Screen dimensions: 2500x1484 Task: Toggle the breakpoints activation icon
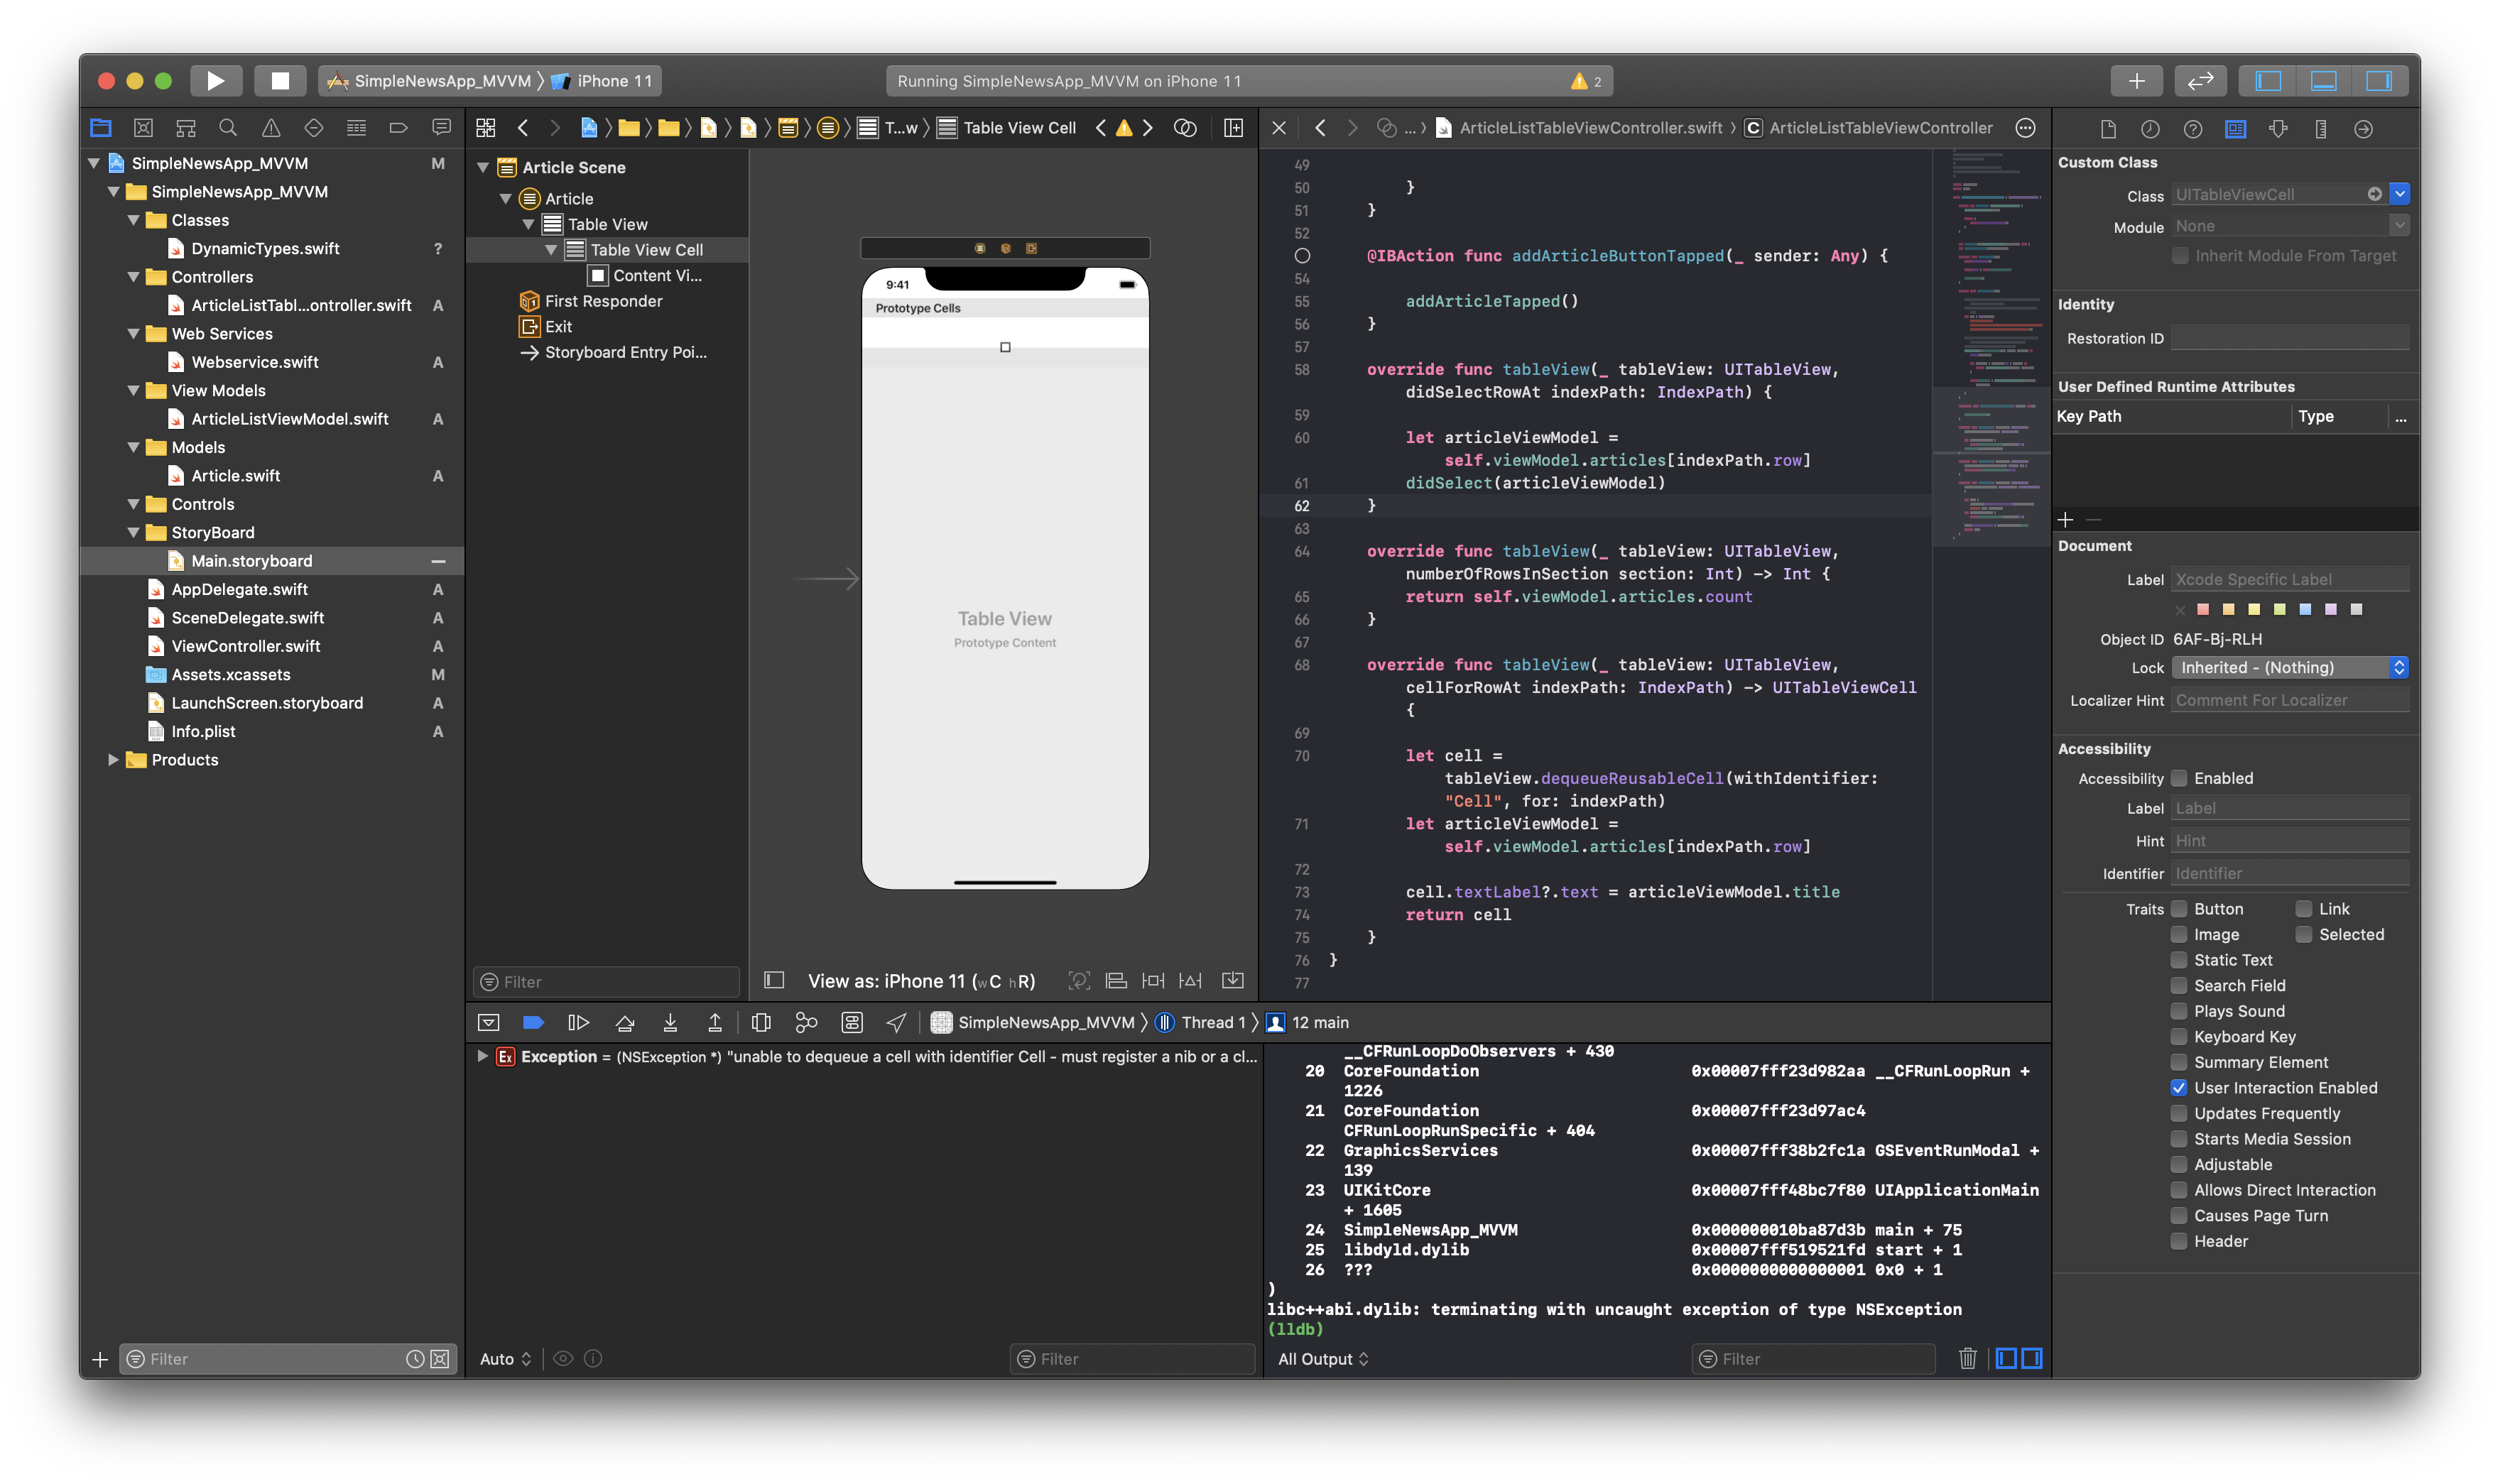tap(533, 1022)
